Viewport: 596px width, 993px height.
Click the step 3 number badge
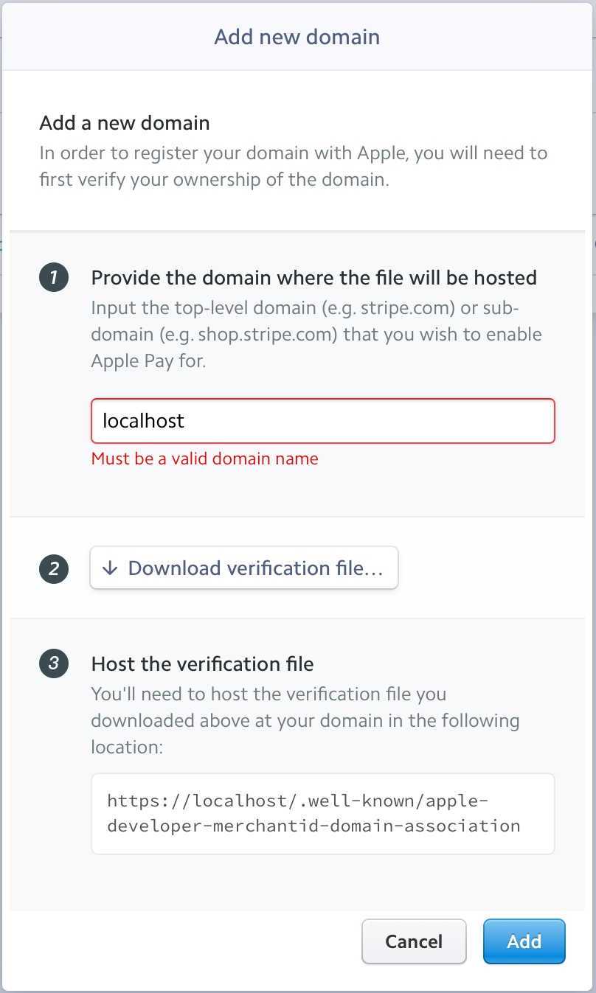[x=53, y=663]
